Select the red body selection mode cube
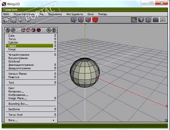This screenshot has height=130, width=170. coord(95,20)
